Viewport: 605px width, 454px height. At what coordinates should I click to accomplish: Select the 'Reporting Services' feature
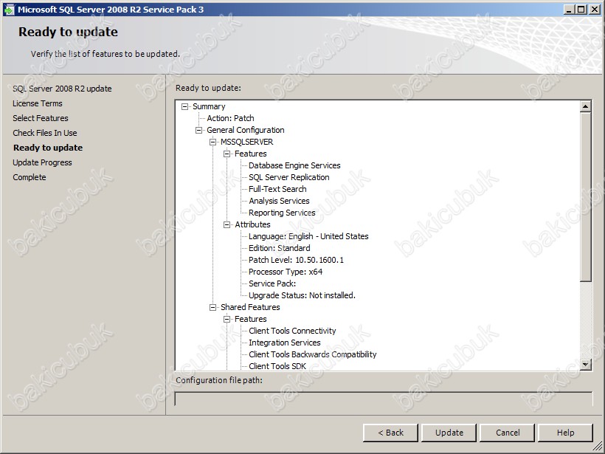pos(282,213)
